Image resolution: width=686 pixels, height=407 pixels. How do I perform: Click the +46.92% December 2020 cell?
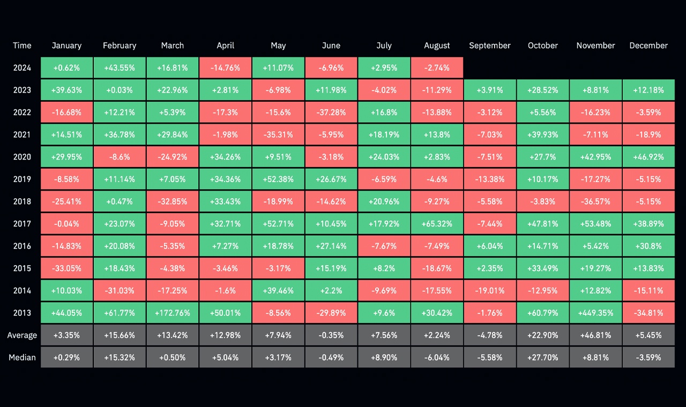click(648, 157)
